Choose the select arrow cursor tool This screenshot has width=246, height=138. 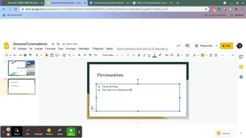pos(47,55)
